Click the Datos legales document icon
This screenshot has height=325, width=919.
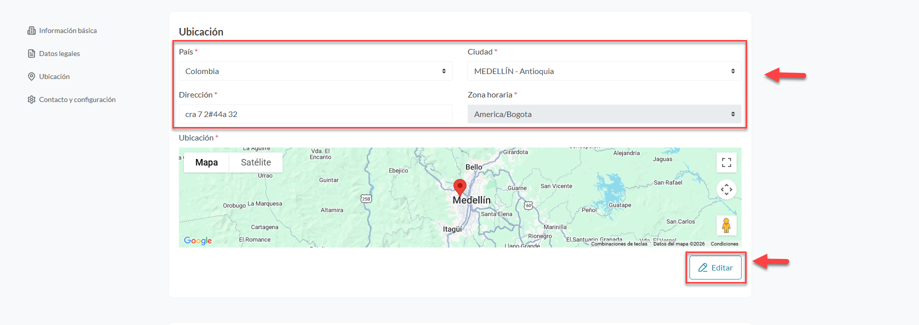pyautogui.click(x=32, y=53)
